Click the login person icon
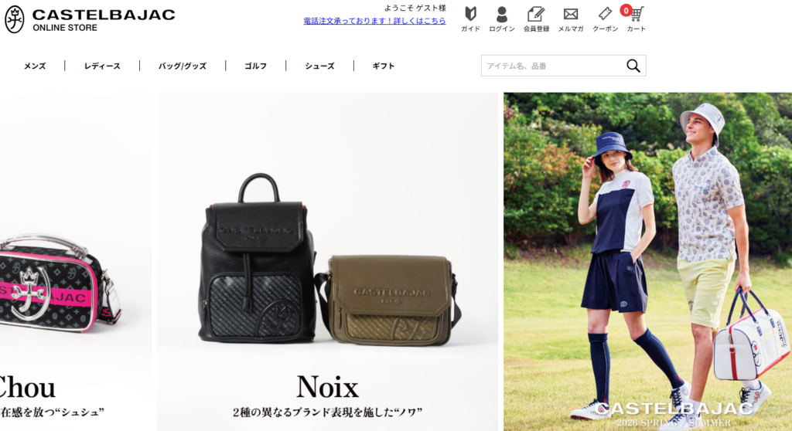The height and width of the screenshot is (431, 792). tap(501, 14)
